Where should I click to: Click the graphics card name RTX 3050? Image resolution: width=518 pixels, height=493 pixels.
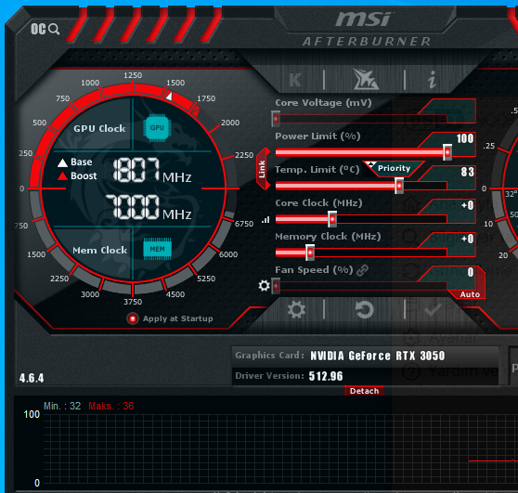(377, 356)
